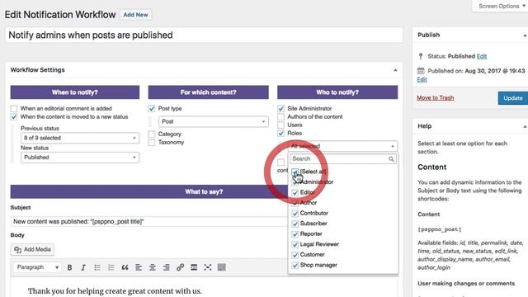Image resolution: width=528 pixels, height=297 pixels.
Task: Collapse the 'All selected' roles dropdown
Action: [342, 146]
